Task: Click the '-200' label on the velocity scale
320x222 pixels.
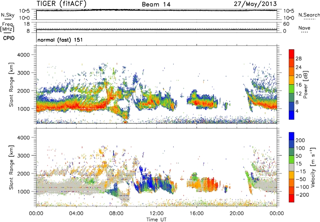Action: (x=302, y=195)
